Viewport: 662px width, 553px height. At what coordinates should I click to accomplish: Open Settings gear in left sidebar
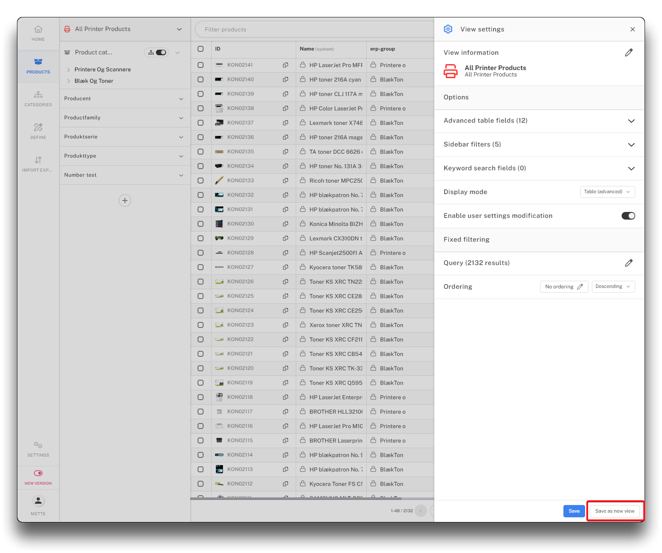38,449
